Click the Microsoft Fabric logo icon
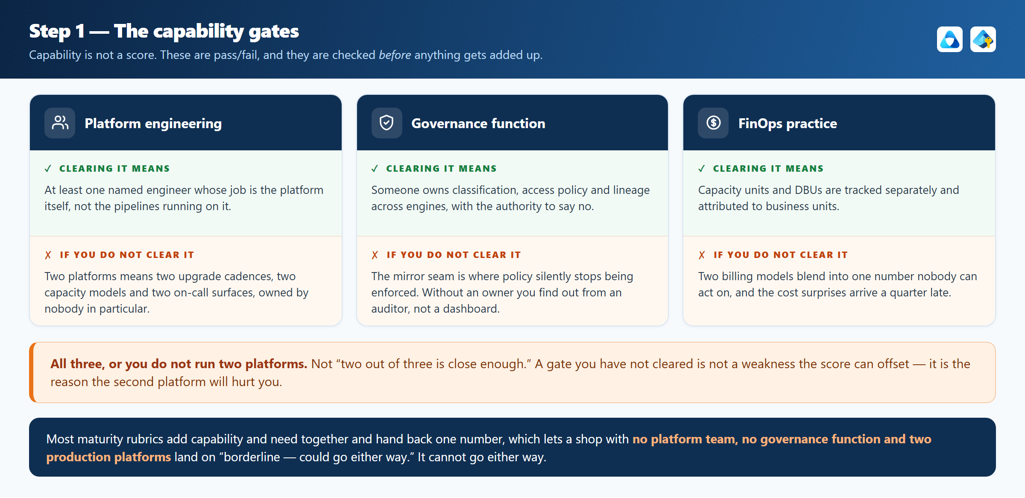1025x498 pixels. pyautogui.click(x=949, y=39)
